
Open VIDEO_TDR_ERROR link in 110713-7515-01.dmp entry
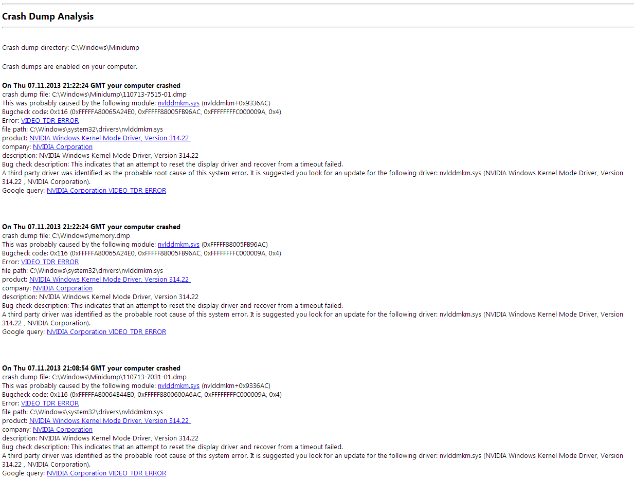point(50,120)
